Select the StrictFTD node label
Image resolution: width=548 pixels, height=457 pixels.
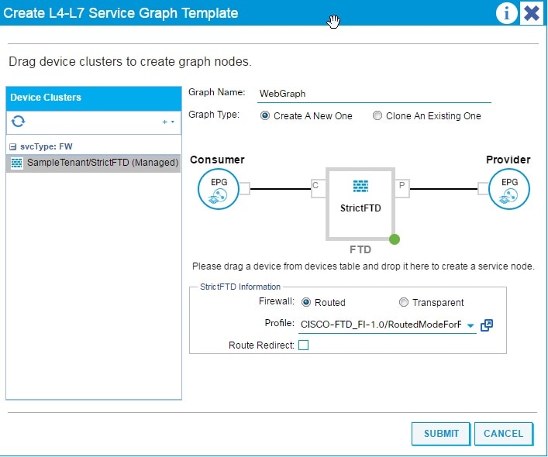coord(360,208)
